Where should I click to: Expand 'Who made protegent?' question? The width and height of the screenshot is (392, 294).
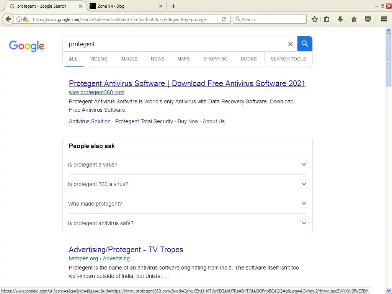click(187, 204)
